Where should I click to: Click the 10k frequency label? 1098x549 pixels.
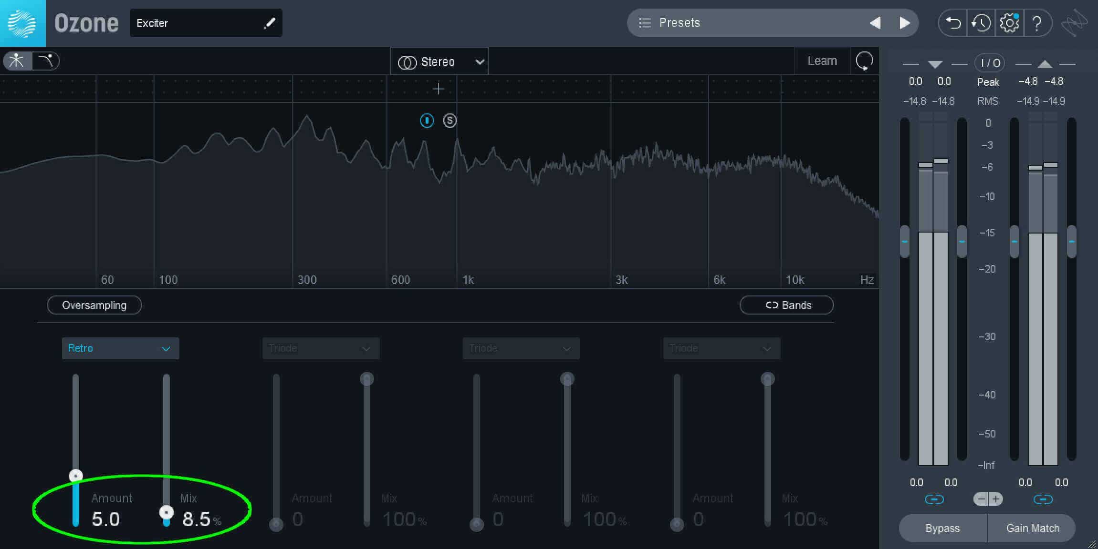point(795,280)
